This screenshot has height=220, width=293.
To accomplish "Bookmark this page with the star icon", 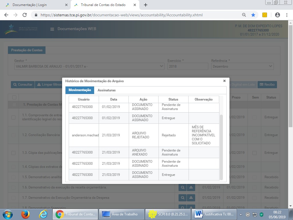I will click(253, 15).
